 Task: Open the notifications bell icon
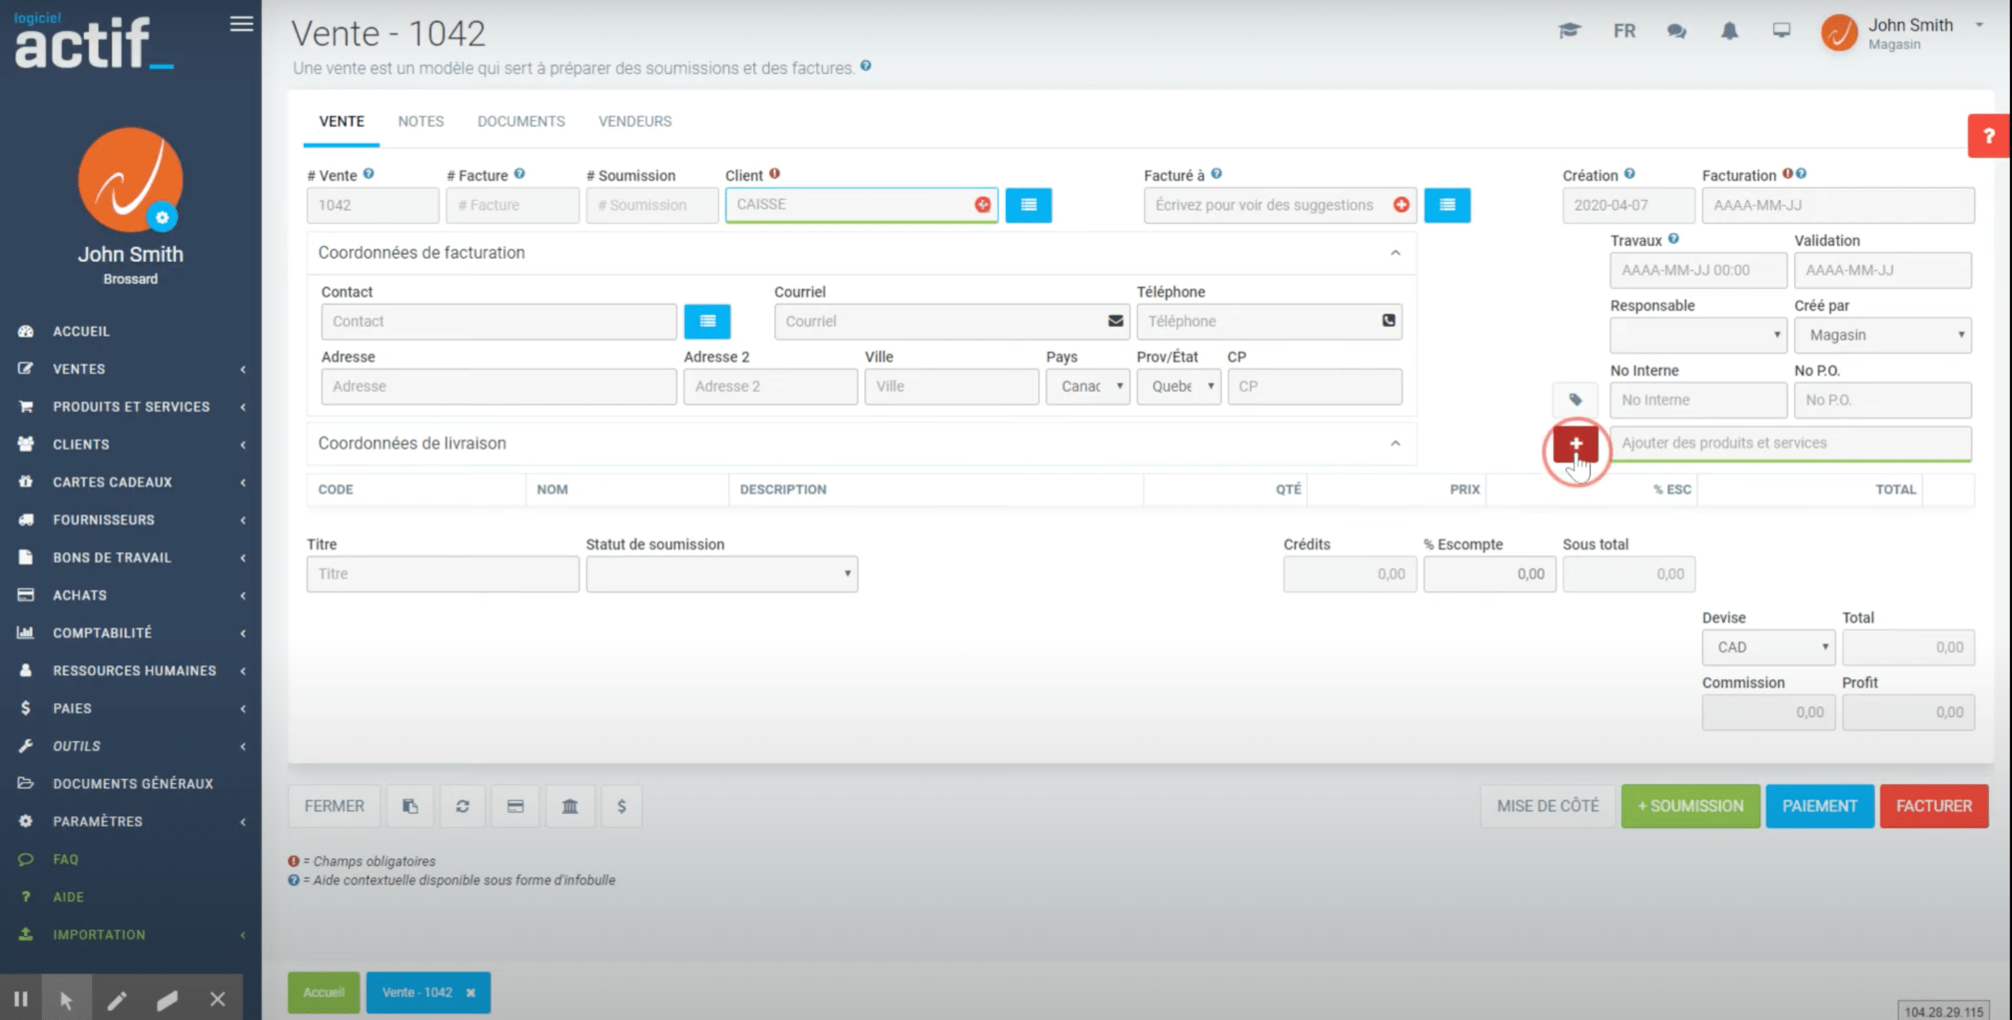(1729, 31)
